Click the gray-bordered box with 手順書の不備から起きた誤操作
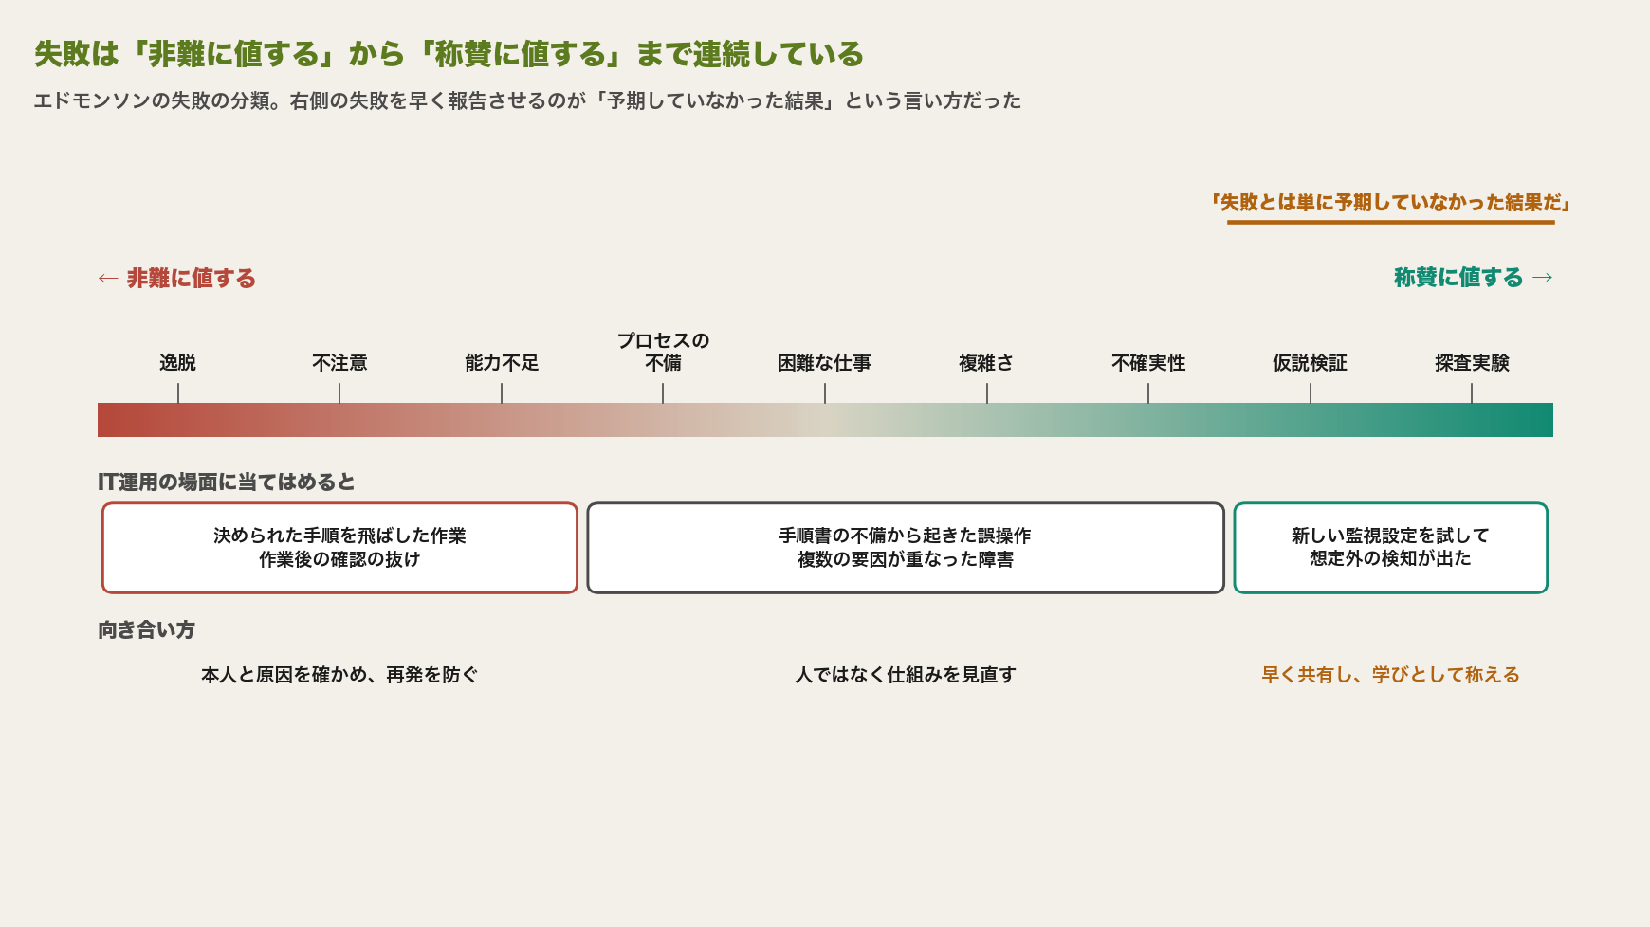The width and height of the screenshot is (1650, 927). coord(906,548)
